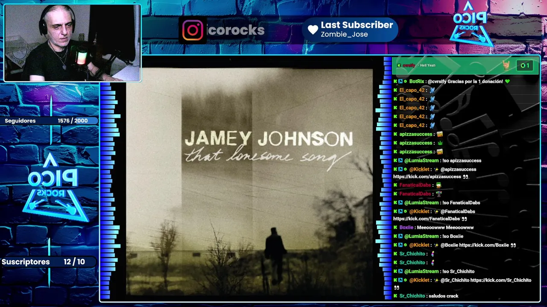Click the 'icorocks' Instagram handle text
547x307 pixels.
[x=236, y=30]
